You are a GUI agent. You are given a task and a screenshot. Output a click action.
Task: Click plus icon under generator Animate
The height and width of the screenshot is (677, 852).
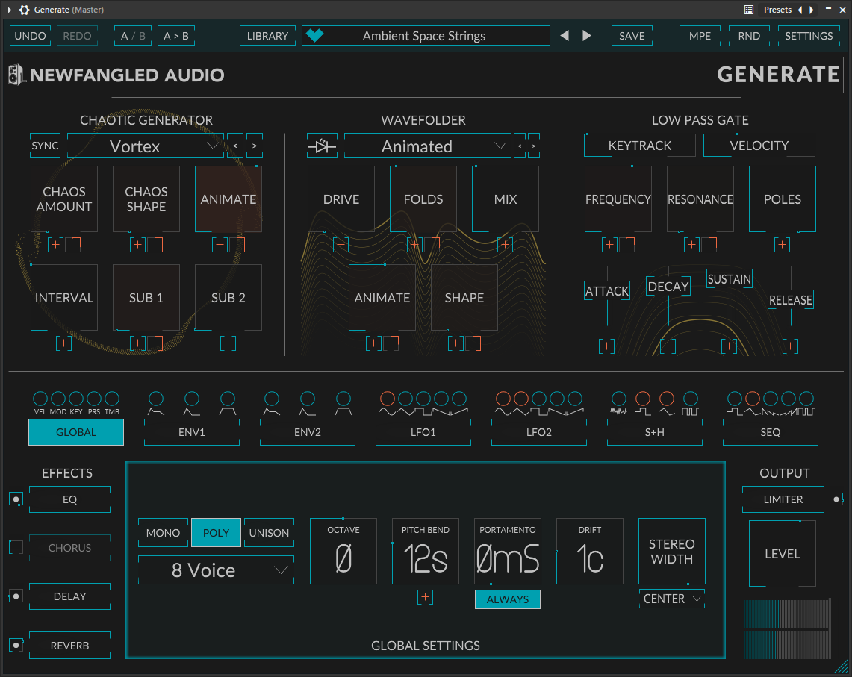coord(220,245)
